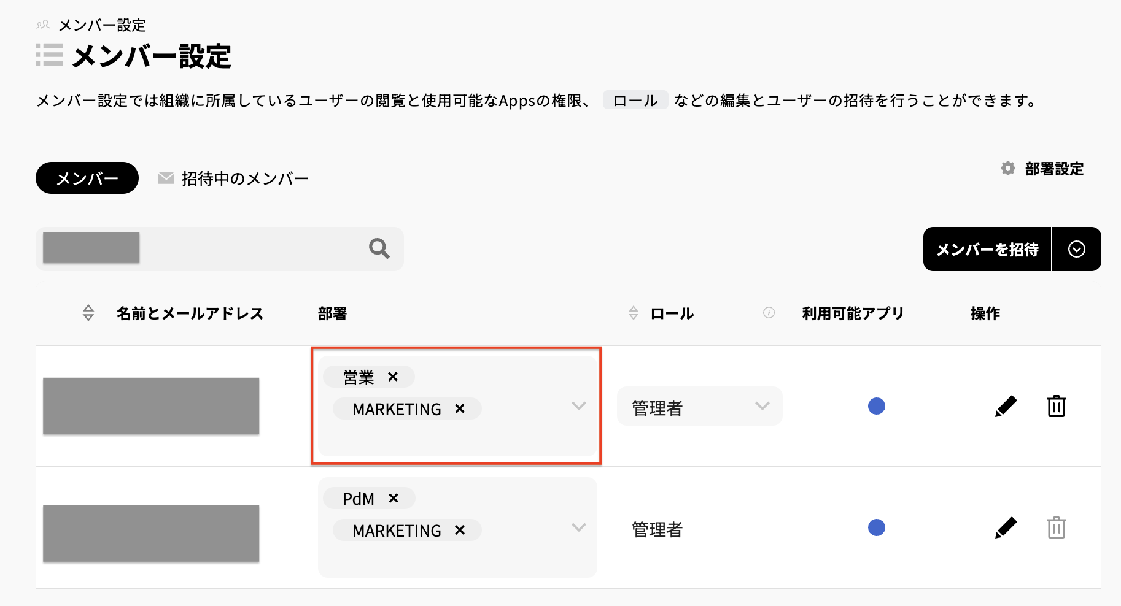Select the pencil edit icon in the PdM row
The width and height of the screenshot is (1121, 606).
tap(1006, 527)
